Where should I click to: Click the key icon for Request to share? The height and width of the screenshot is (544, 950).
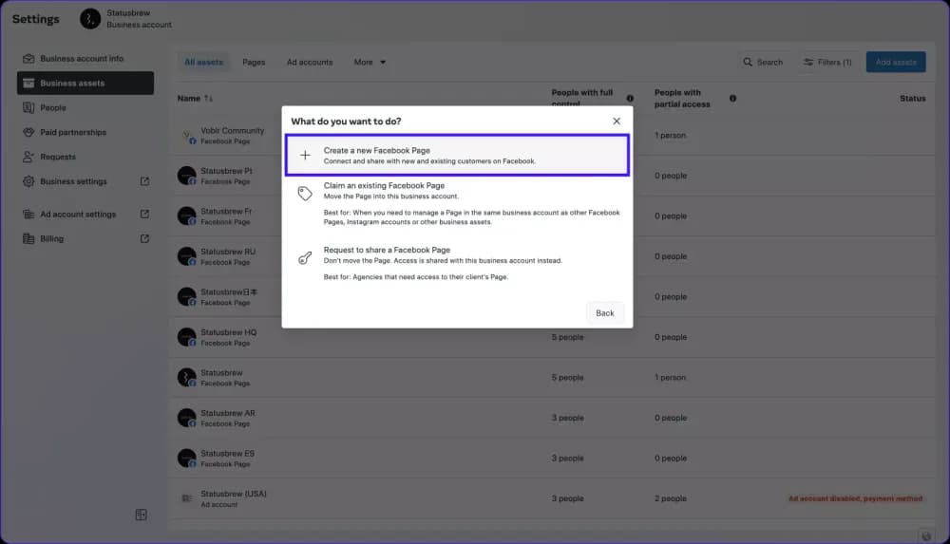click(x=305, y=256)
